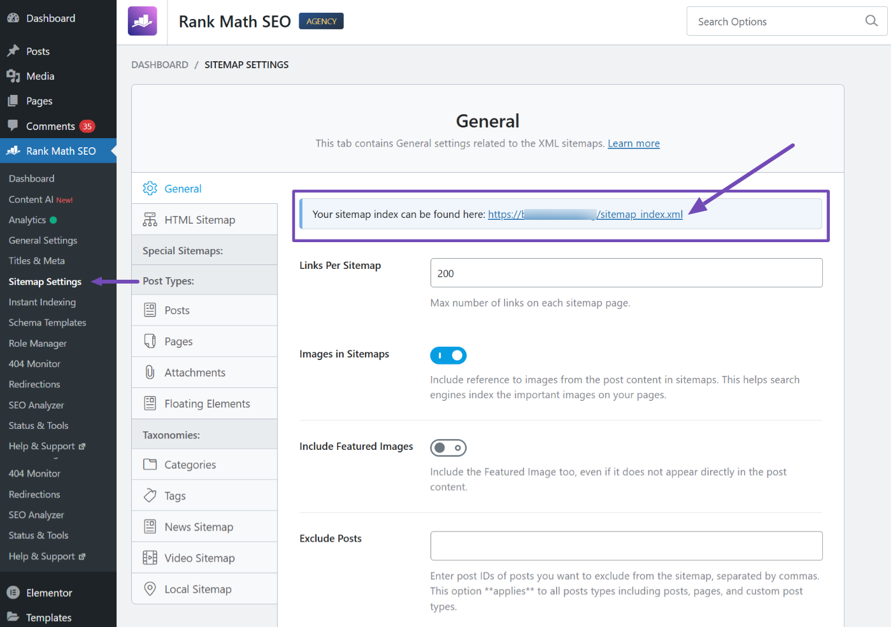Image resolution: width=891 pixels, height=627 pixels.
Task: Click the Templates folder icon
Action: point(13,617)
